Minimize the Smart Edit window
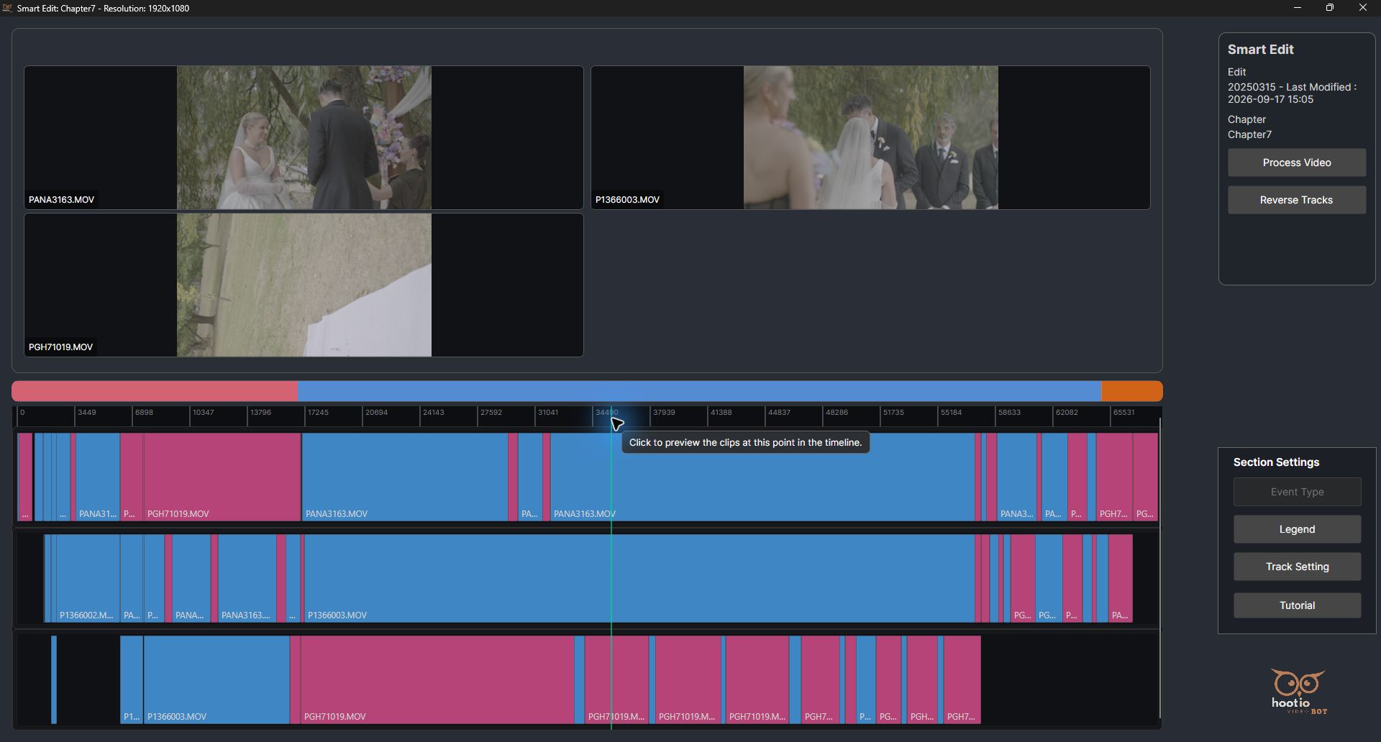Screen dimensions: 1381x742 pyautogui.click(x=1298, y=8)
